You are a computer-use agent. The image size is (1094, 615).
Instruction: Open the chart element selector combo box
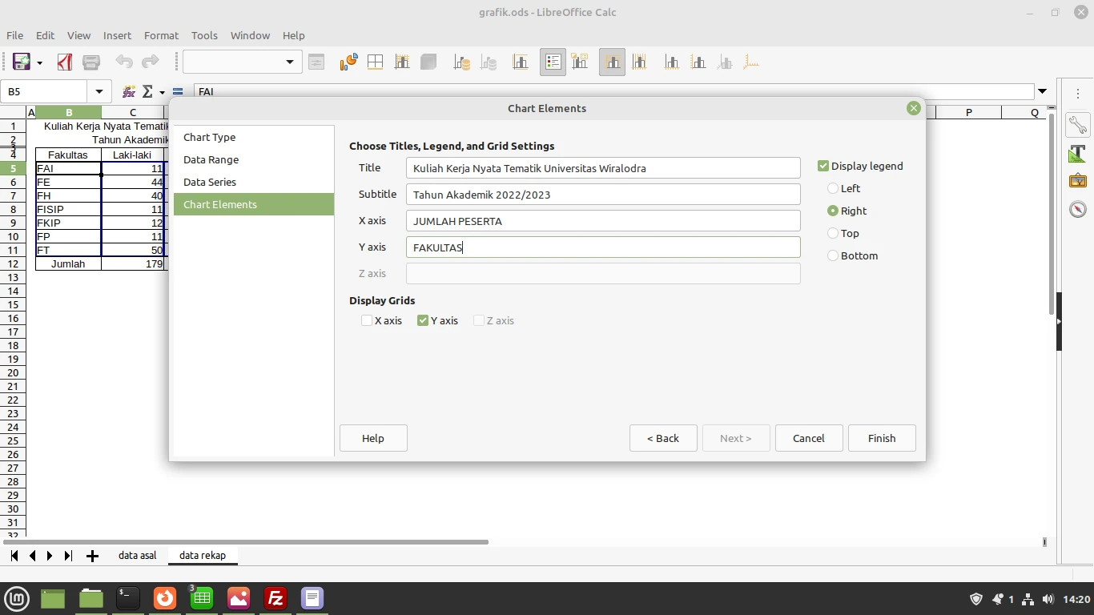242,62
